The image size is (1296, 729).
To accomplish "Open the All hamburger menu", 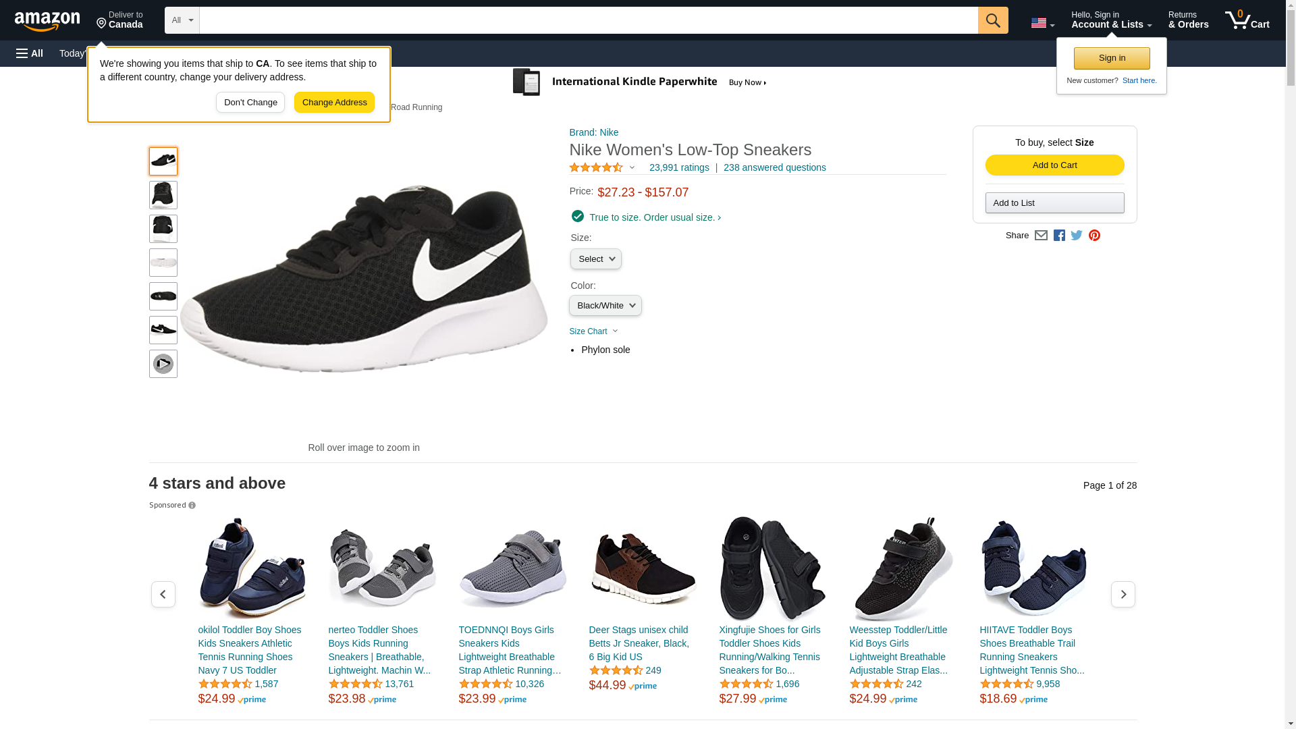I will 30,53.
